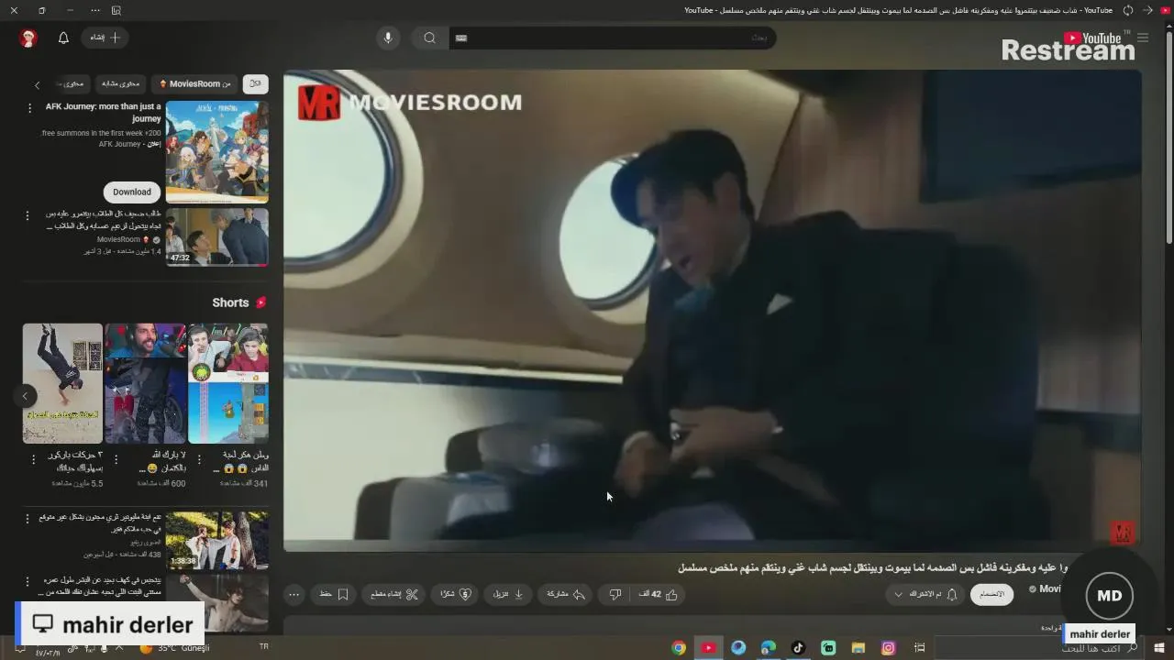Click the Share arrow button
1174x660 pixels.
tap(566, 594)
